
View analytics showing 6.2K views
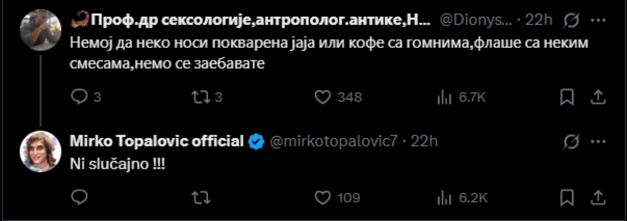[x=444, y=197]
